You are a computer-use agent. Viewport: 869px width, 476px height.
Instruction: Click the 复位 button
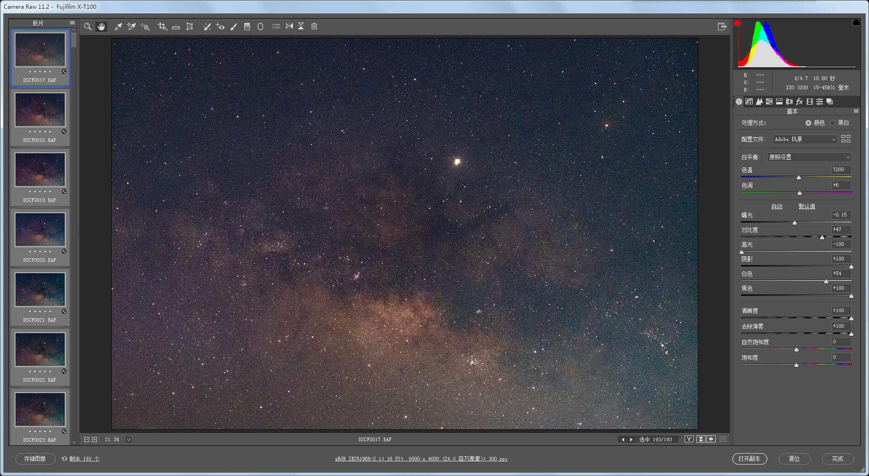pyautogui.click(x=794, y=459)
